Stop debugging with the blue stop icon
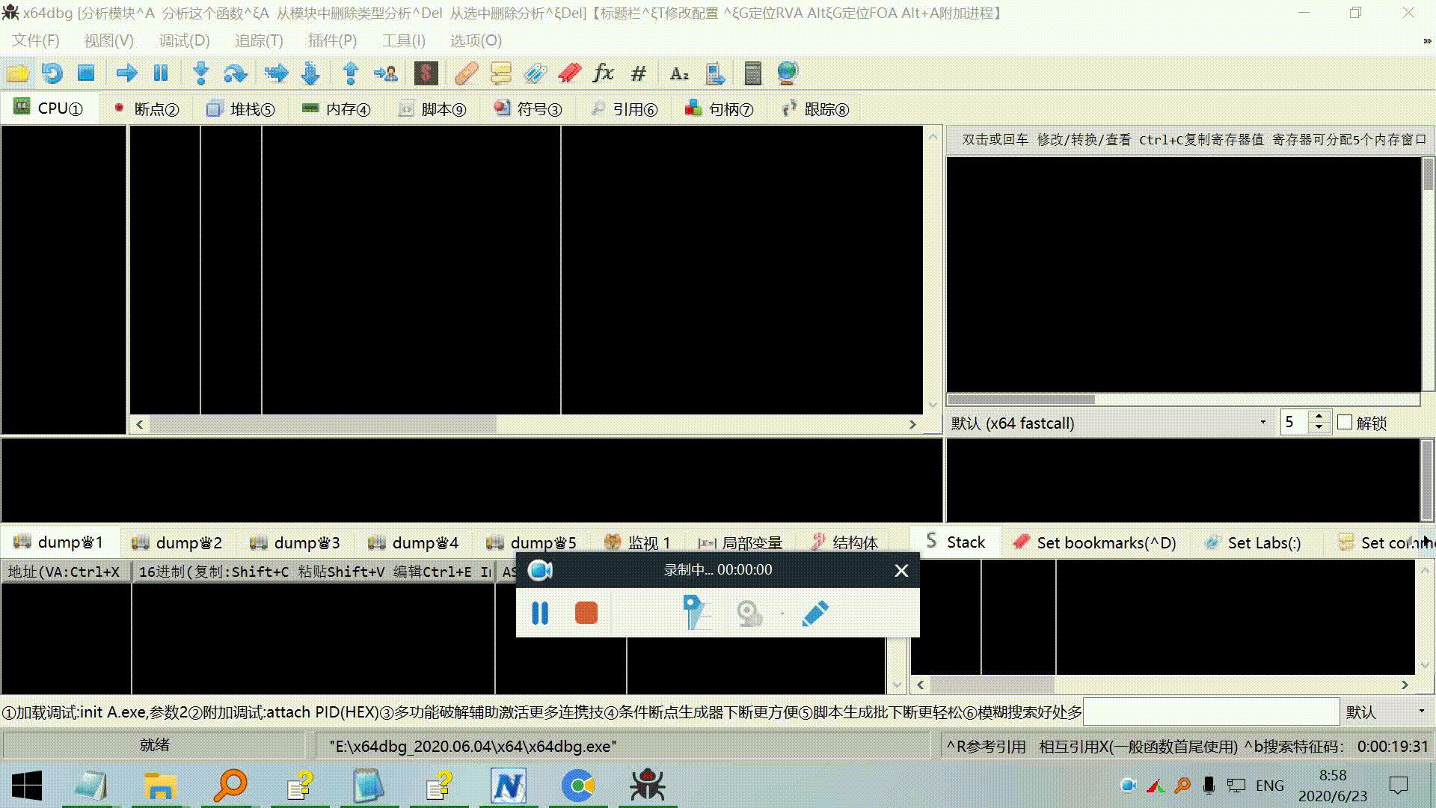Screen dimensions: 1436x808 tap(86, 73)
